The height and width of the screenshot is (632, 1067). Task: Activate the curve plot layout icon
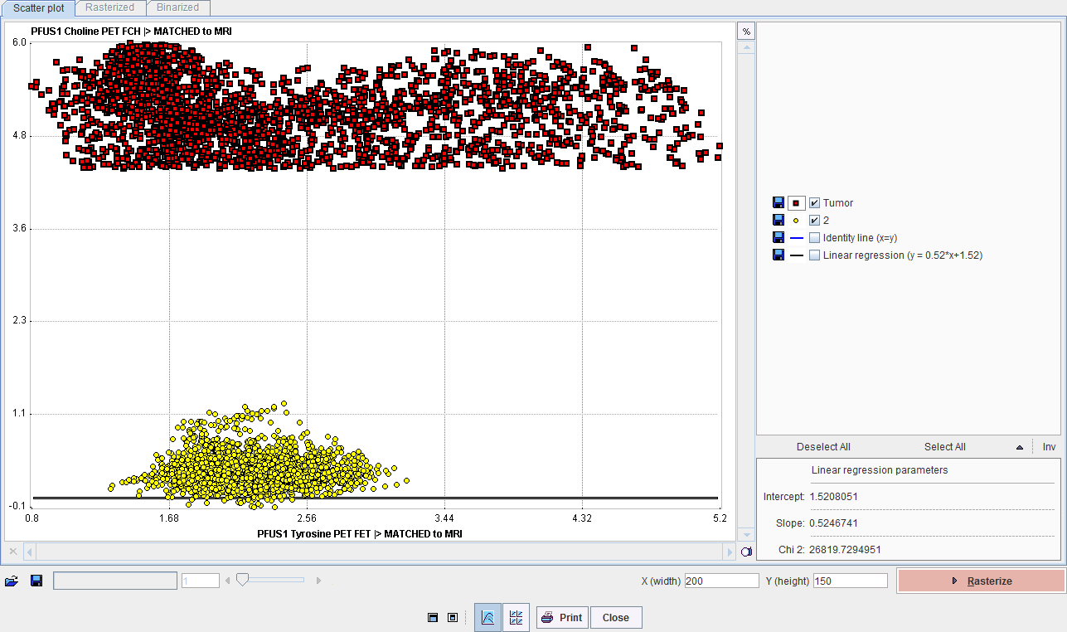click(x=487, y=617)
